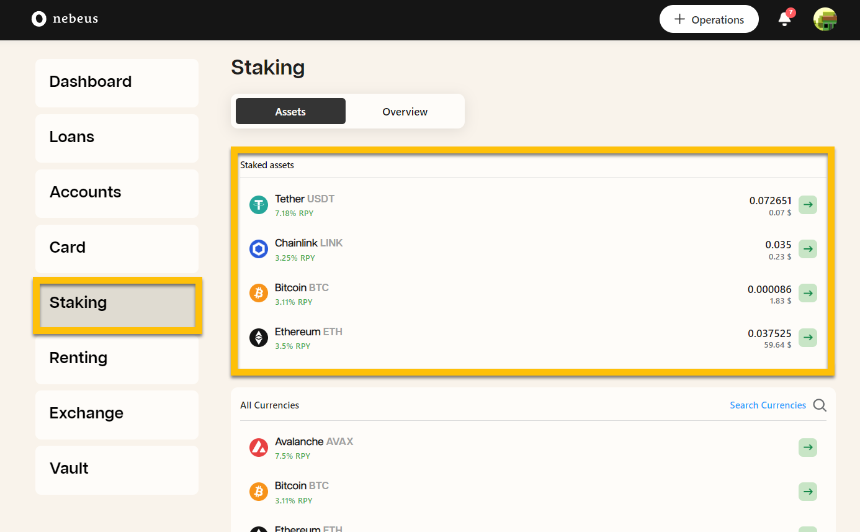Open staked Chainlink LINK arrow button

point(807,249)
